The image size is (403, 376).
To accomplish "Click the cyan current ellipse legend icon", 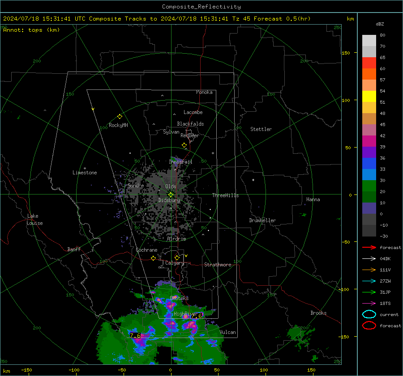I will point(369,314).
